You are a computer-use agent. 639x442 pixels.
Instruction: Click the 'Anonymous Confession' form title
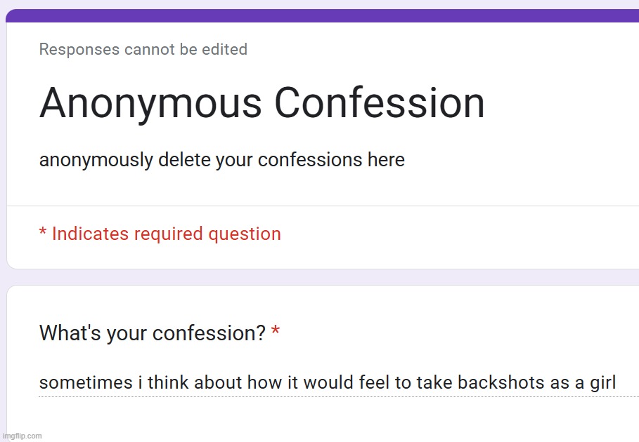[x=260, y=102]
